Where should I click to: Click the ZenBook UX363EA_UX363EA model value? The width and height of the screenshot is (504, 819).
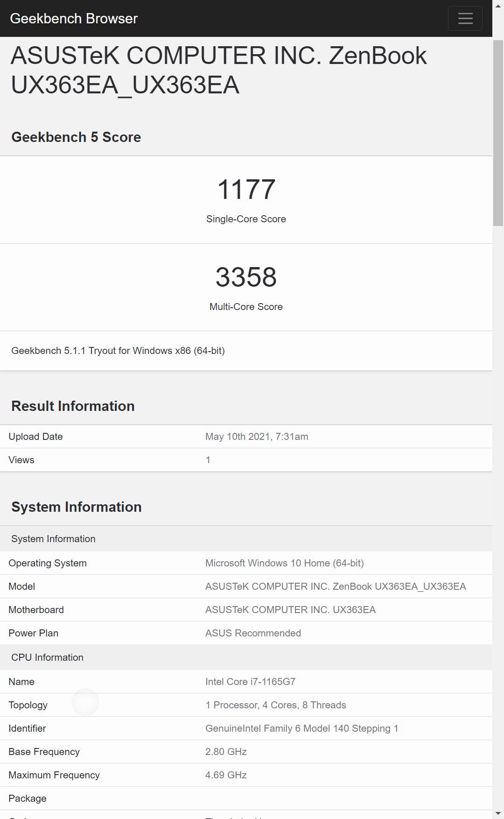pyautogui.click(x=336, y=586)
